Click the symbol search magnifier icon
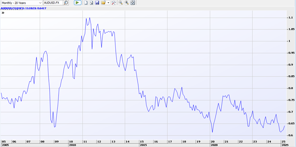The width and height of the screenshot is (296, 147). tap(66, 3)
